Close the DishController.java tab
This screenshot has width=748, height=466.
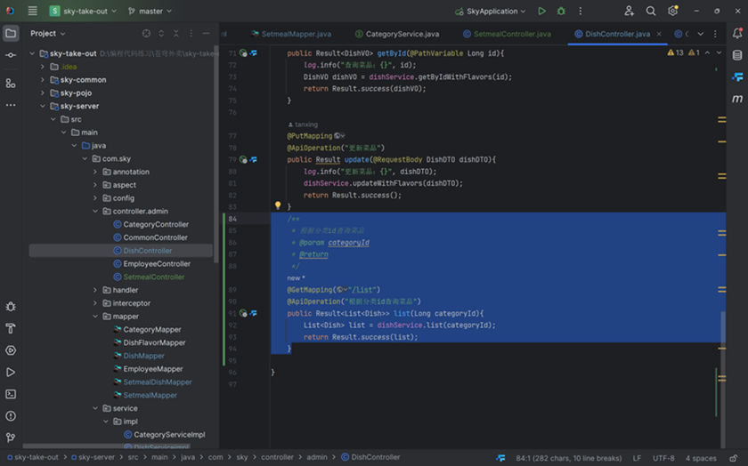point(659,34)
